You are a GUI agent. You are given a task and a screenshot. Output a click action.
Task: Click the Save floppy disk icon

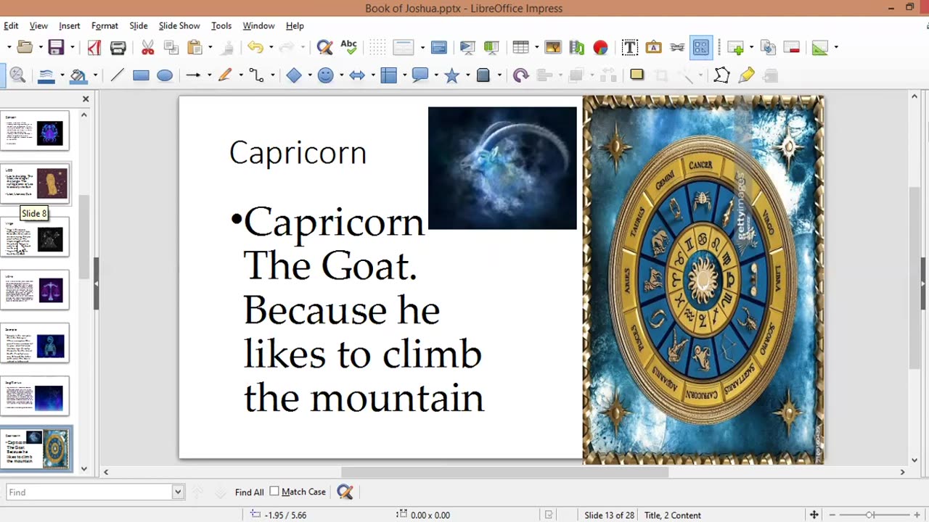(x=56, y=47)
